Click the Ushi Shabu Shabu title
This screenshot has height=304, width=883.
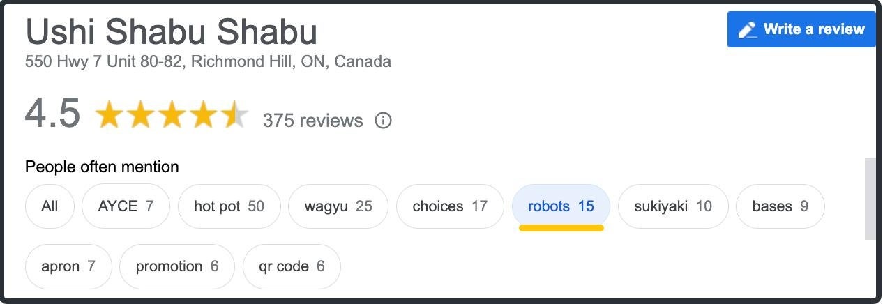click(171, 32)
